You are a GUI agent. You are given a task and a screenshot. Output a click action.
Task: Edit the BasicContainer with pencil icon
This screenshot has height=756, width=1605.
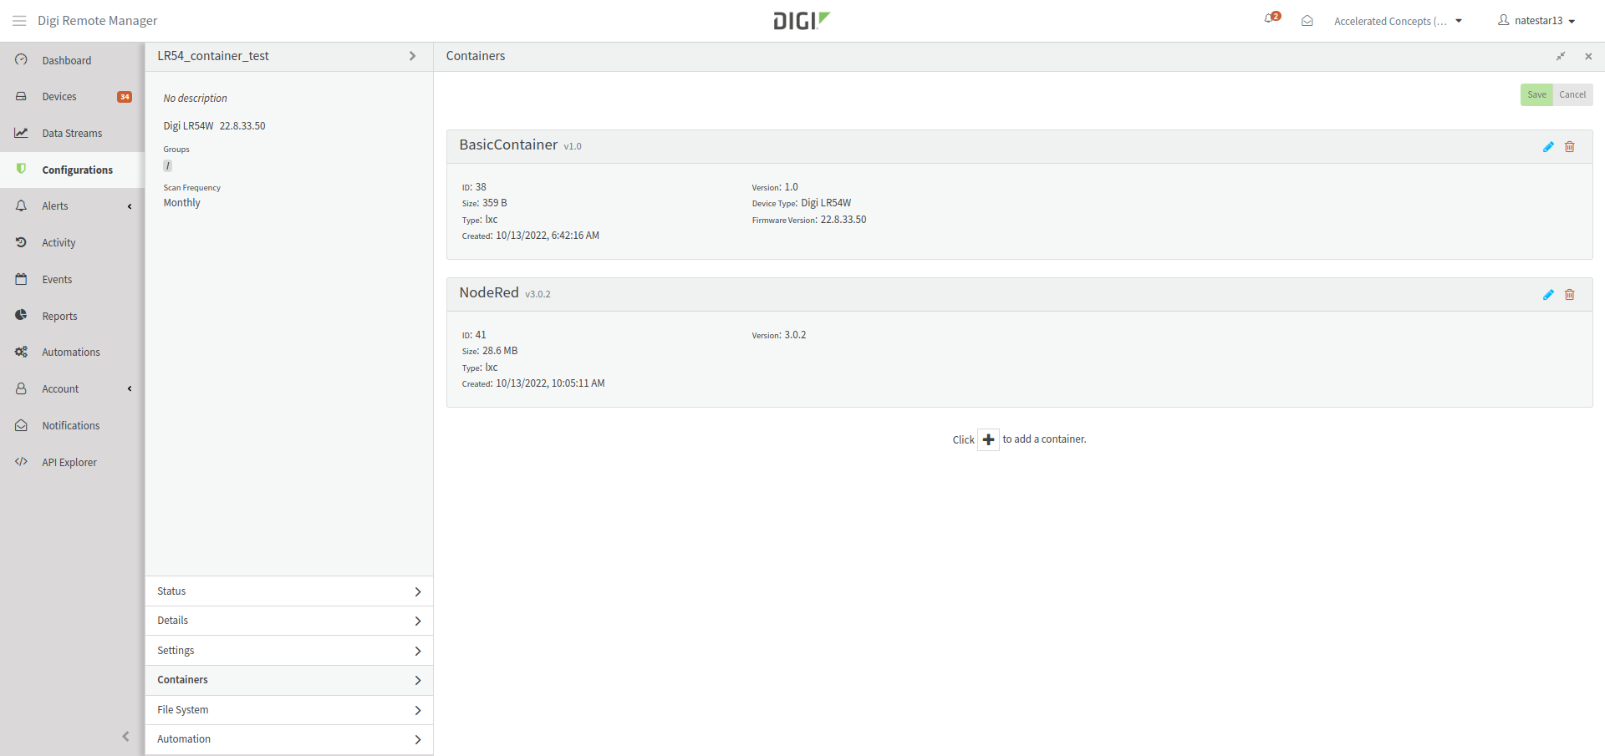1548,147
